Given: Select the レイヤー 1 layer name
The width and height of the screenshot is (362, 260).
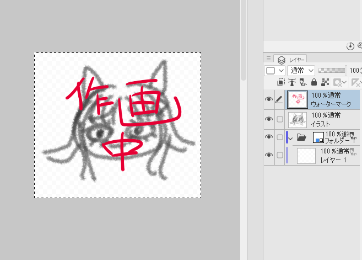Looking at the screenshot, I should (333, 160).
